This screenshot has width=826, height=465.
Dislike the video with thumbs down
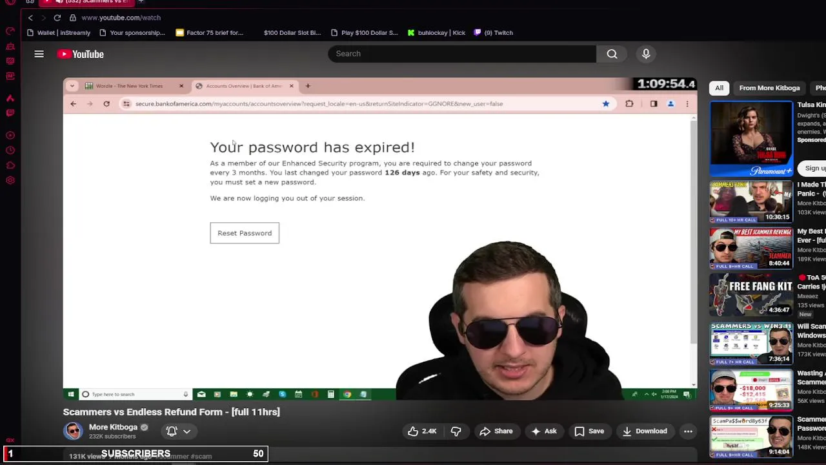tap(456, 431)
